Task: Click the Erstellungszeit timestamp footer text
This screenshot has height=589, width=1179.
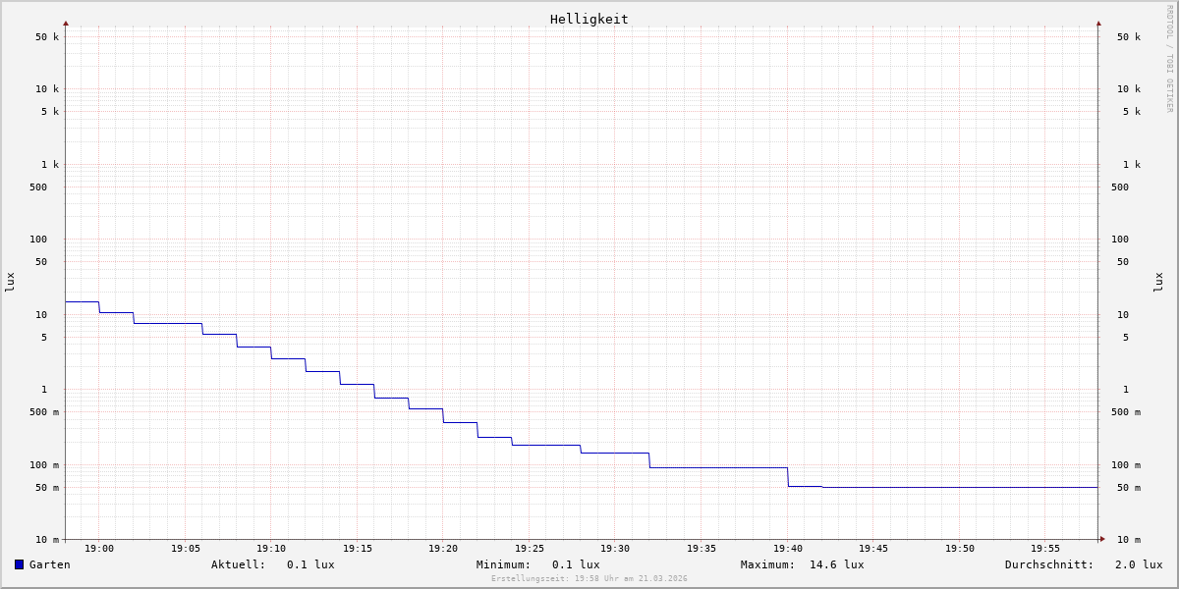Action: (589, 579)
